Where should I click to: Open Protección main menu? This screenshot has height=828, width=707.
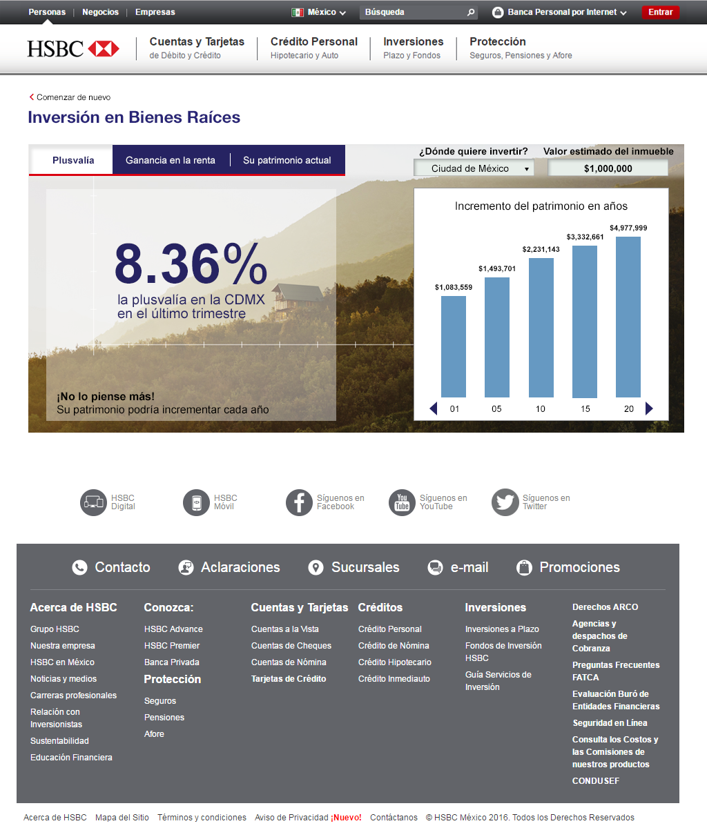[x=521, y=48]
